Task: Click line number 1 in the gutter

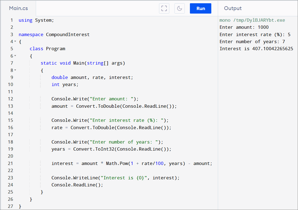Action: (x=12, y=20)
